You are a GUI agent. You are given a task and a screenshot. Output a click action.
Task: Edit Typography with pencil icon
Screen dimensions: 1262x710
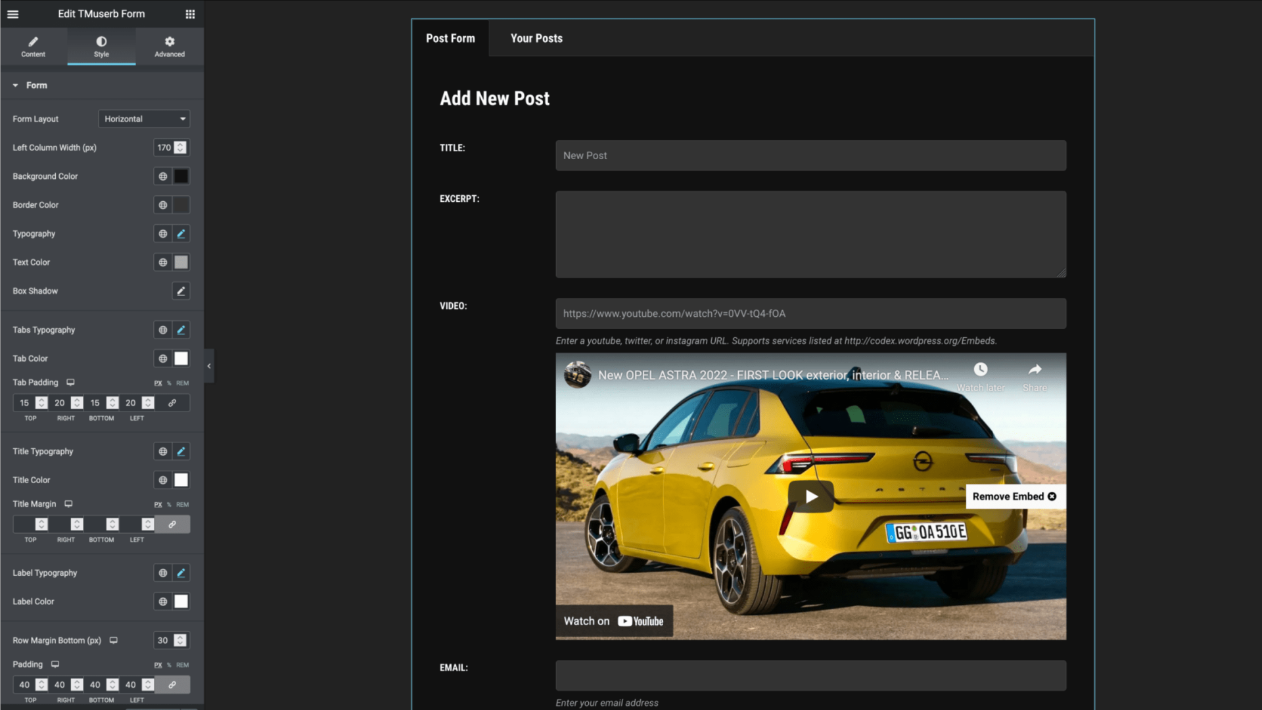(181, 233)
